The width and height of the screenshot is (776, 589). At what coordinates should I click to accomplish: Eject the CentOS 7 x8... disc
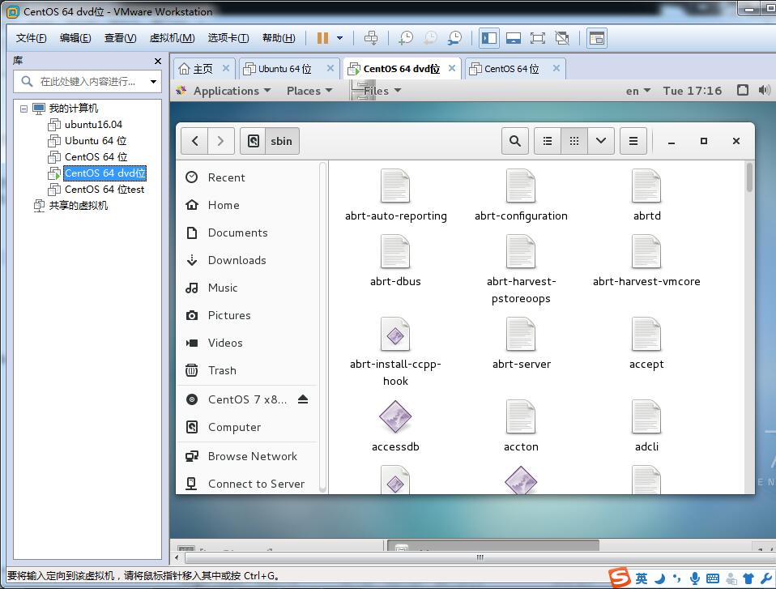point(303,399)
